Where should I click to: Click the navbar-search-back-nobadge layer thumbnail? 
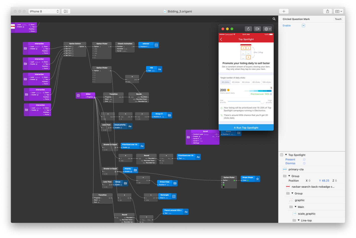(288, 187)
